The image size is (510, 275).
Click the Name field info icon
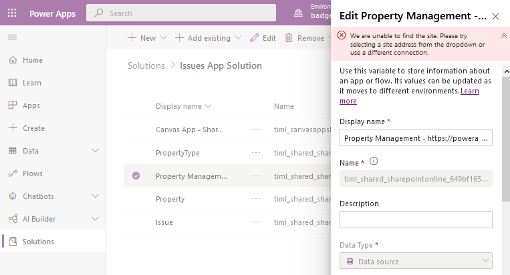[374, 161]
